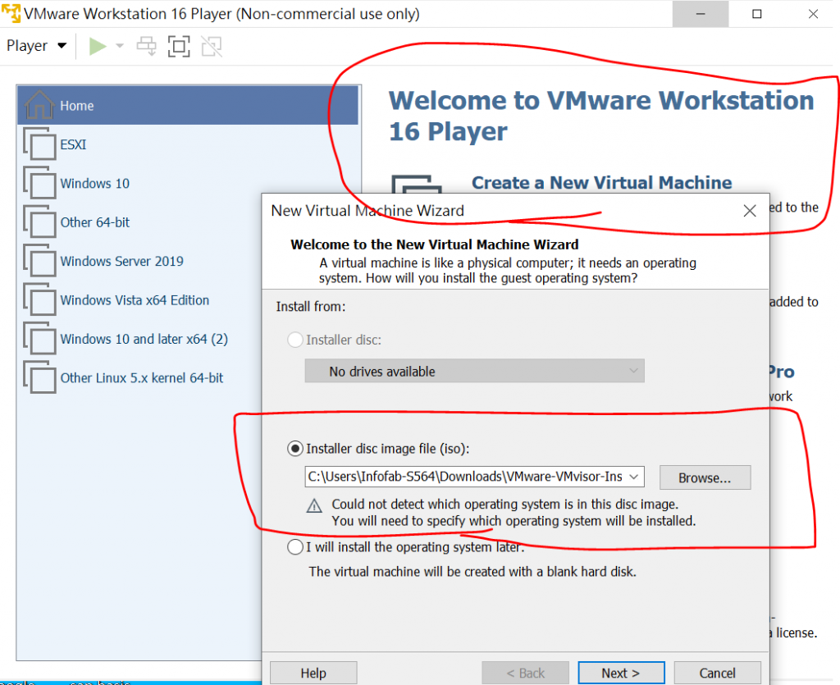Click the Cancel button
Viewport: 840px width, 685px height.
[x=717, y=674]
